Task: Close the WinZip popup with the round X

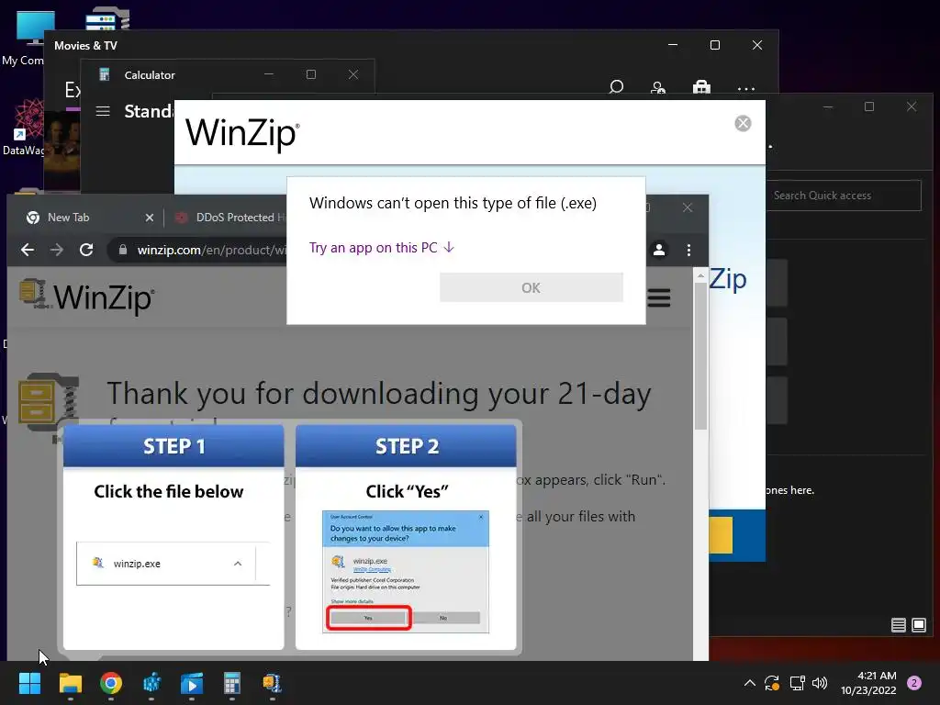Action: point(743,124)
